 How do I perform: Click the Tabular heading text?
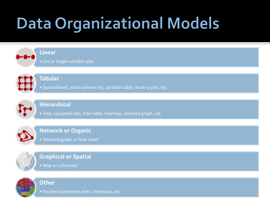click(49, 78)
